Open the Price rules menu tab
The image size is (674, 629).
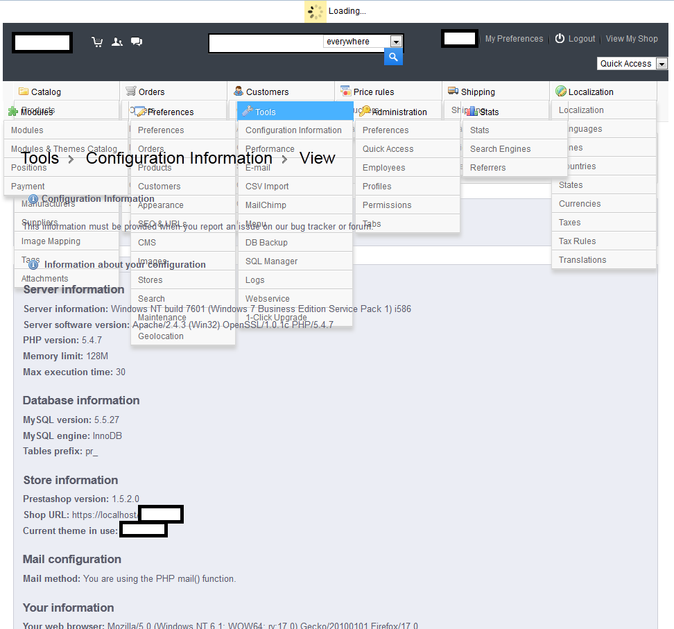click(x=388, y=92)
